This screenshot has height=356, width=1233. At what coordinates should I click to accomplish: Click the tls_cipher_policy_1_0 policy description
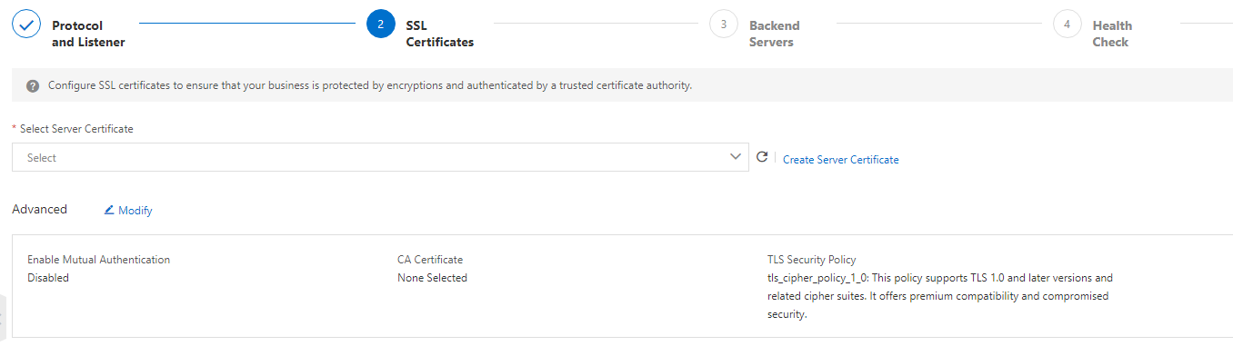pyautogui.click(x=940, y=296)
